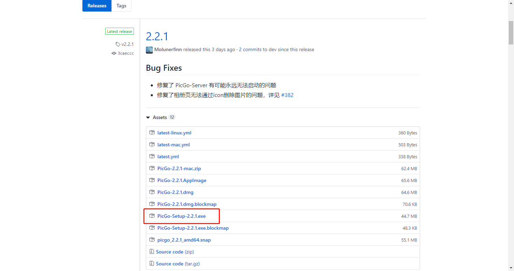Download PicGo-Setup-2.2.1.exe
The height and width of the screenshot is (271, 514).
pos(182,216)
